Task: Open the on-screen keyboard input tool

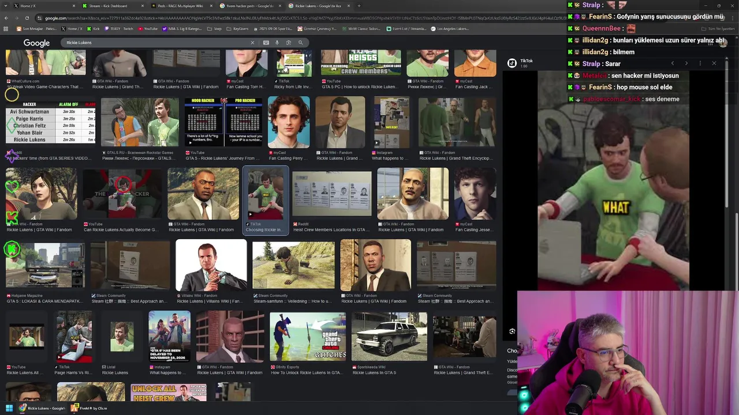Action: (x=266, y=43)
